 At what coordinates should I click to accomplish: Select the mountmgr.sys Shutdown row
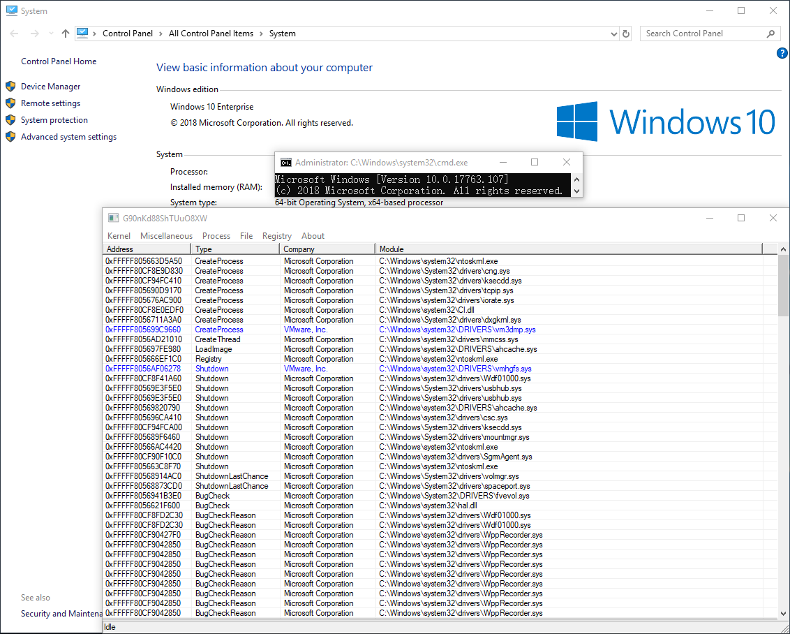pos(440,437)
